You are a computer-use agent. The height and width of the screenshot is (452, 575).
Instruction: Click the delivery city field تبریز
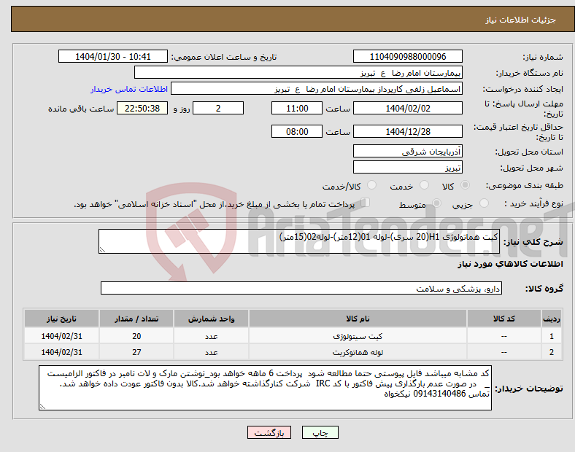click(408, 167)
